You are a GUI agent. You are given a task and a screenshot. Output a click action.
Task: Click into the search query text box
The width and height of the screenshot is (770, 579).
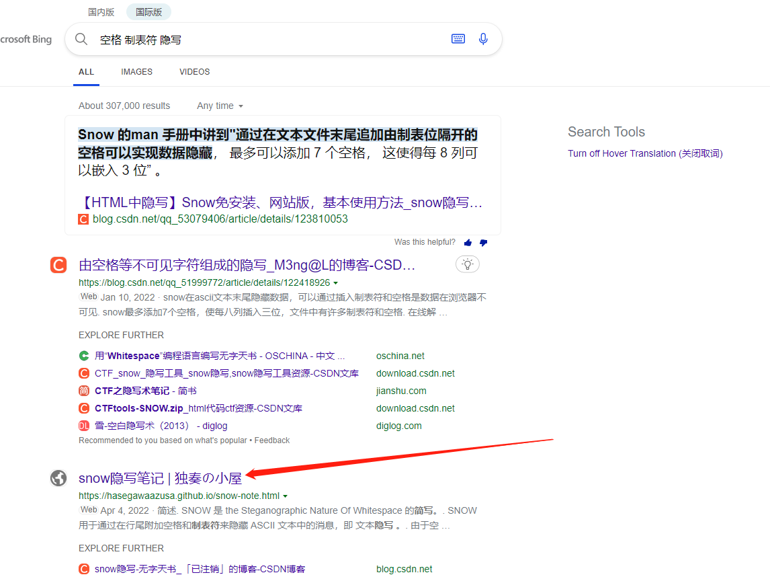[x=269, y=40]
